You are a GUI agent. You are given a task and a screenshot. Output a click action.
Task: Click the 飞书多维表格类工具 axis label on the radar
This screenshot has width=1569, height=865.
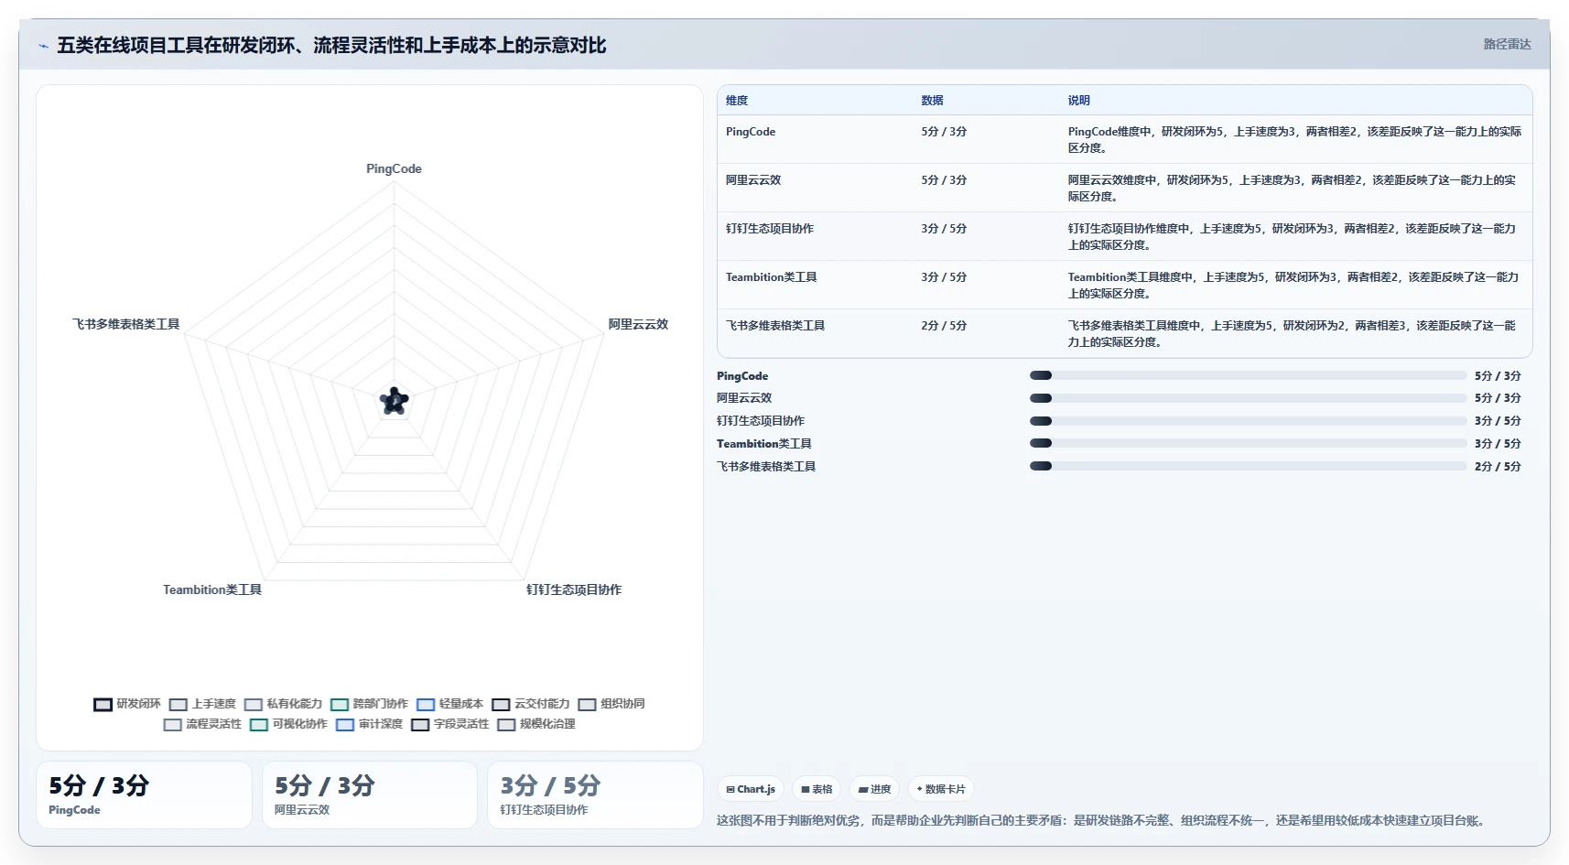click(126, 324)
